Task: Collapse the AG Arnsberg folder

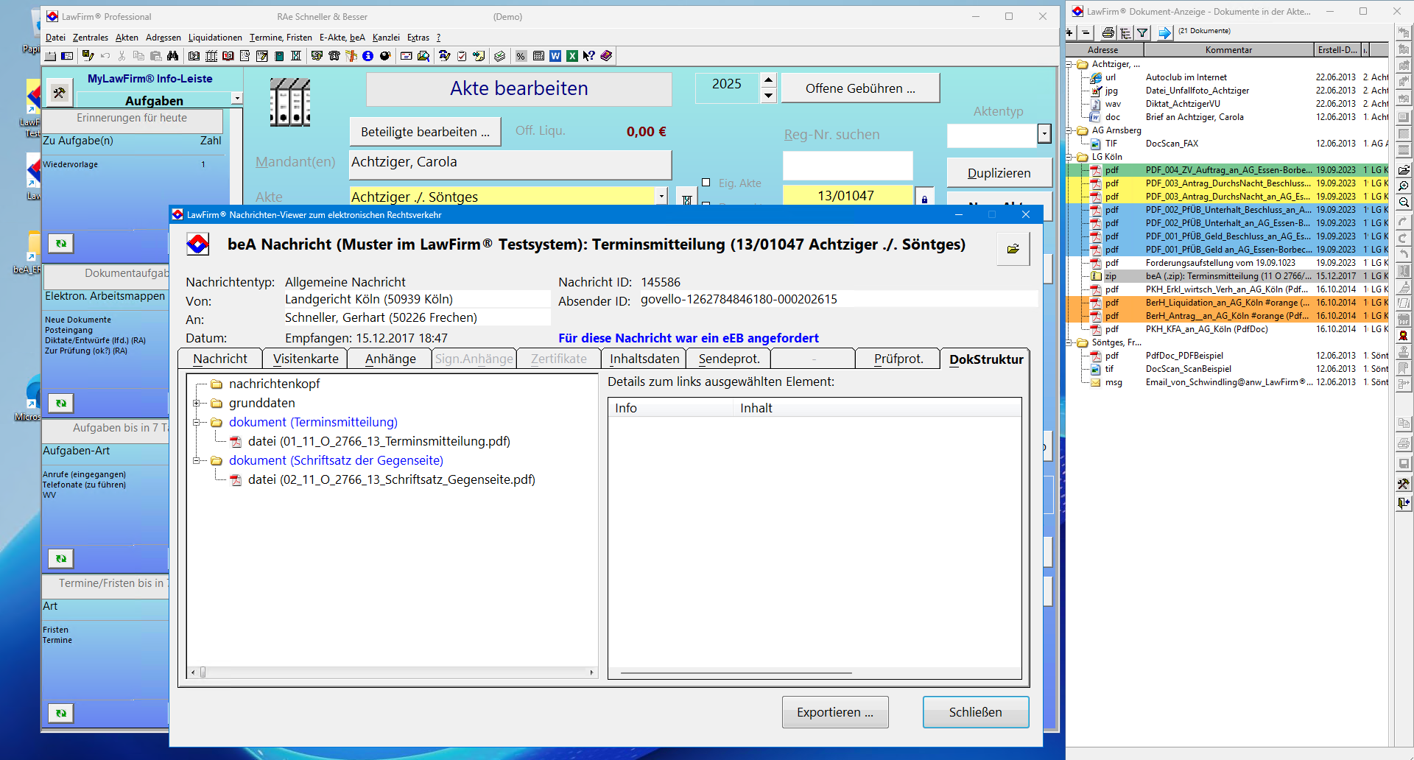Action: (x=1070, y=130)
